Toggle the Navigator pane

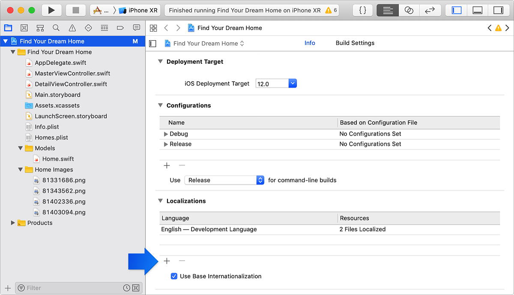(x=456, y=10)
